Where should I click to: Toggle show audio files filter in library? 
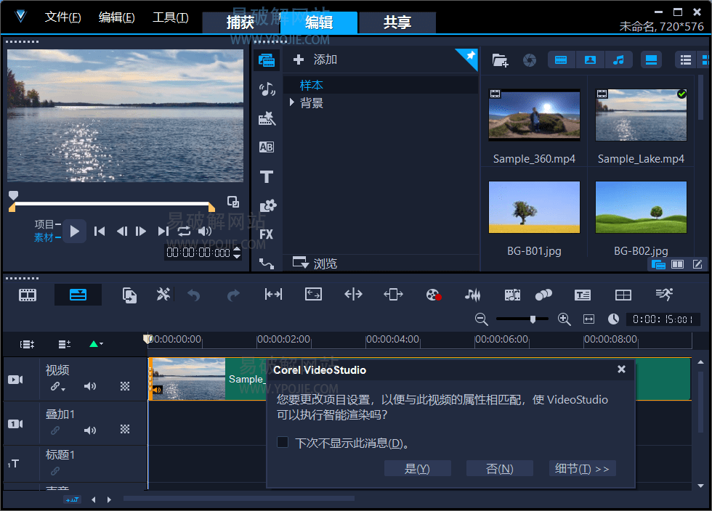point(618,60)
